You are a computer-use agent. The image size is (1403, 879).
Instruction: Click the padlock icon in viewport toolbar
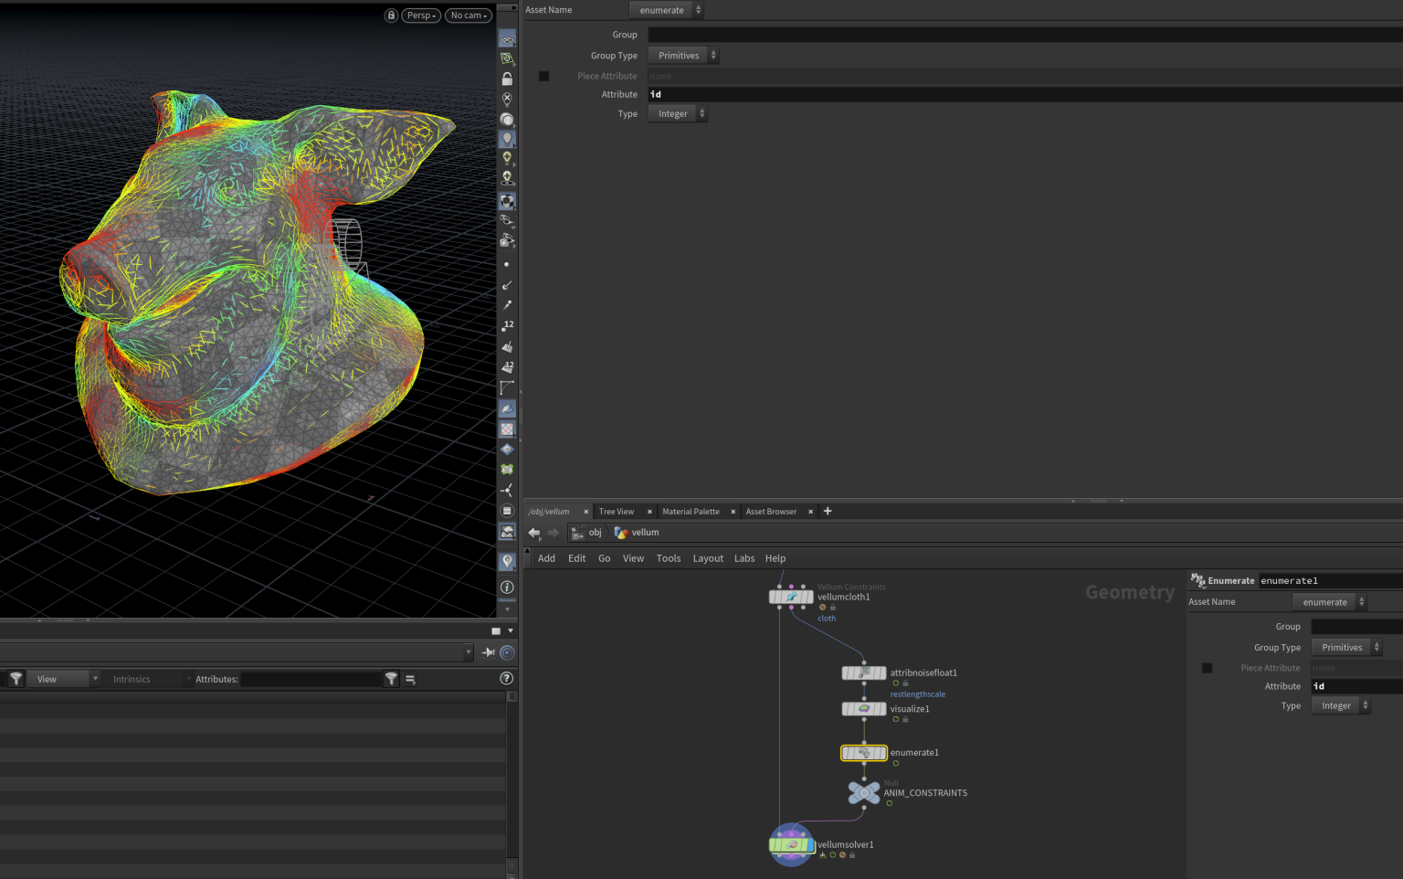[507, 79]
